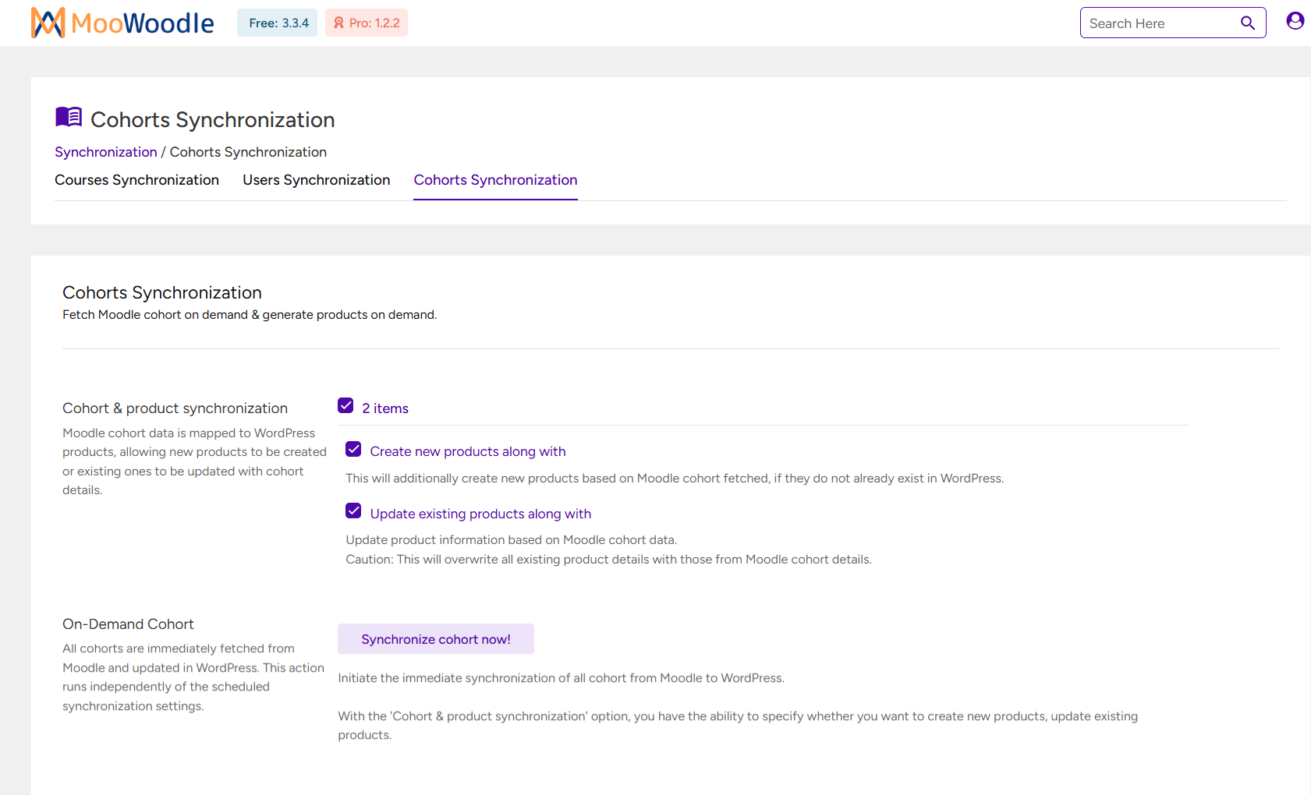Click the MooWoodle logo
The width and height of the screenshot is (1311, 795).
pyautogui.click(x=122, y=23)
